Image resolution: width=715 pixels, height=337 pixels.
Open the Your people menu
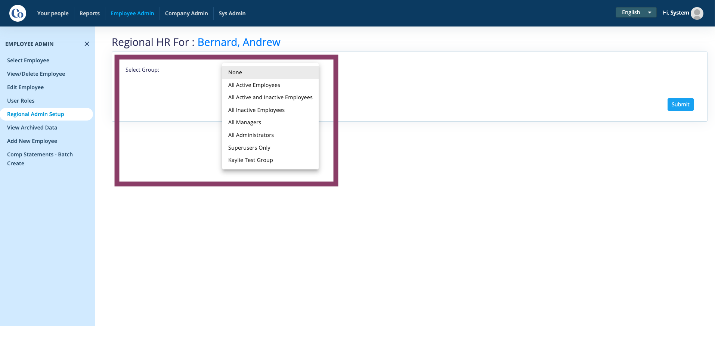(x=53, y=13)
